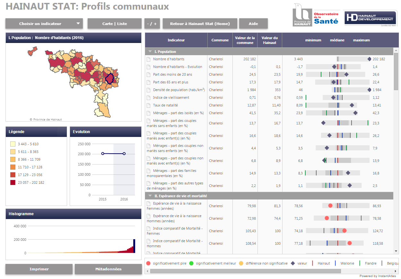Click the Commune column header
The height and width of the screenshot is (279, 401).
click(220, 40)
